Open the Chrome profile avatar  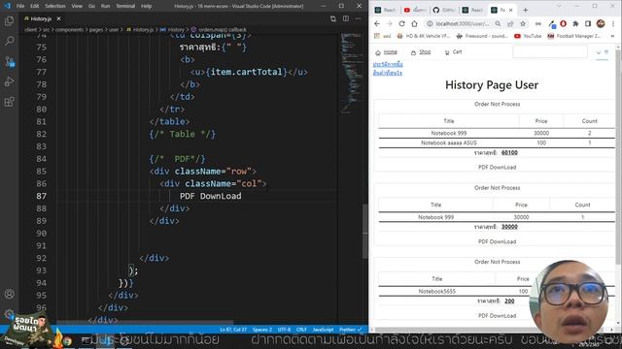[x=601, y=23]
